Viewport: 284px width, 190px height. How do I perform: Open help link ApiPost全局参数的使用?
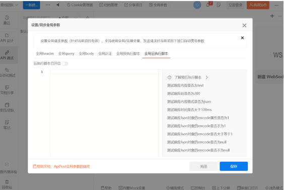coord(72,166)
